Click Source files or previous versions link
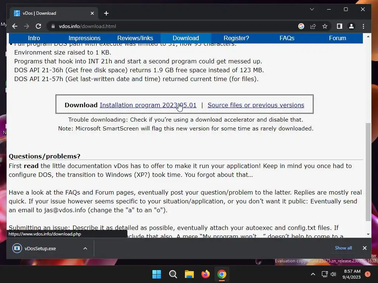Screen dimensions: 378x283 (256, 105)
